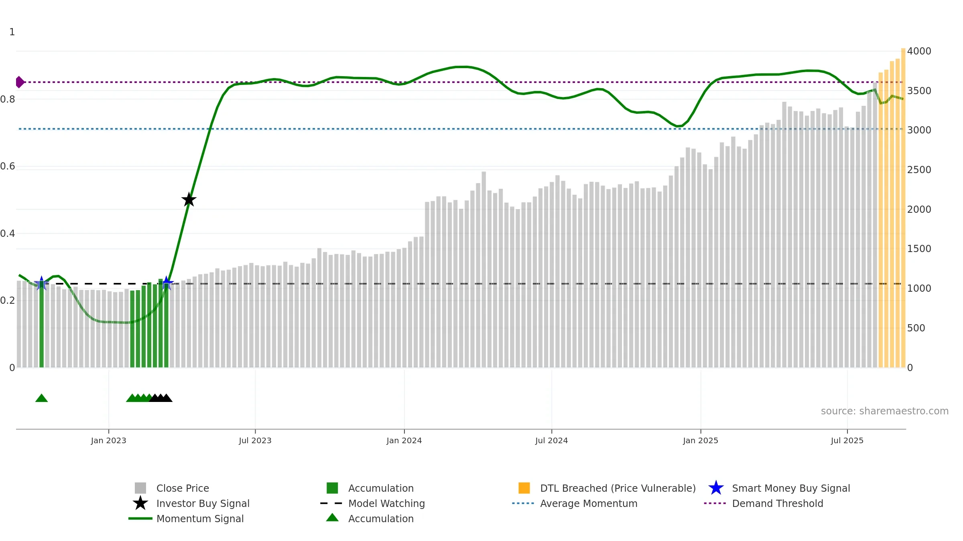Toggle the Model Watching legend label
Viewport: 963px width, 541px height.
click(x=386, y=503)
